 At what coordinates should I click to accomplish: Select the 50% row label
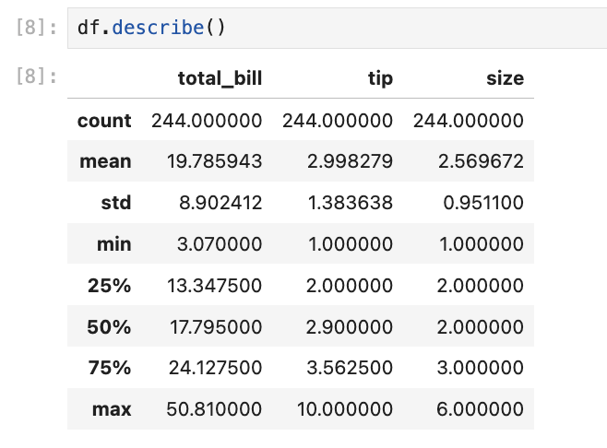[109, 327]
